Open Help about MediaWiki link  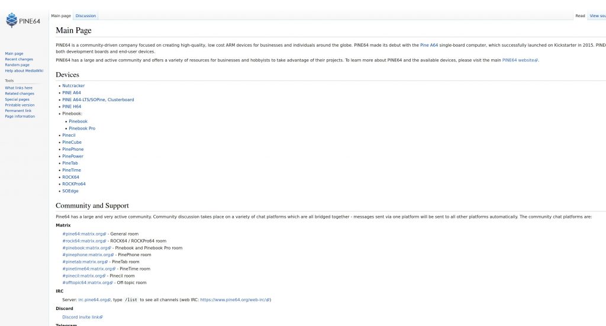(24, 70)
